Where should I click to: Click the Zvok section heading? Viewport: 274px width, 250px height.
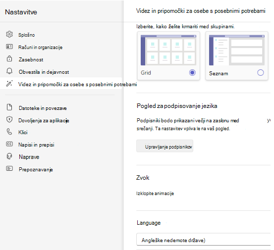(x=143, y=178)
